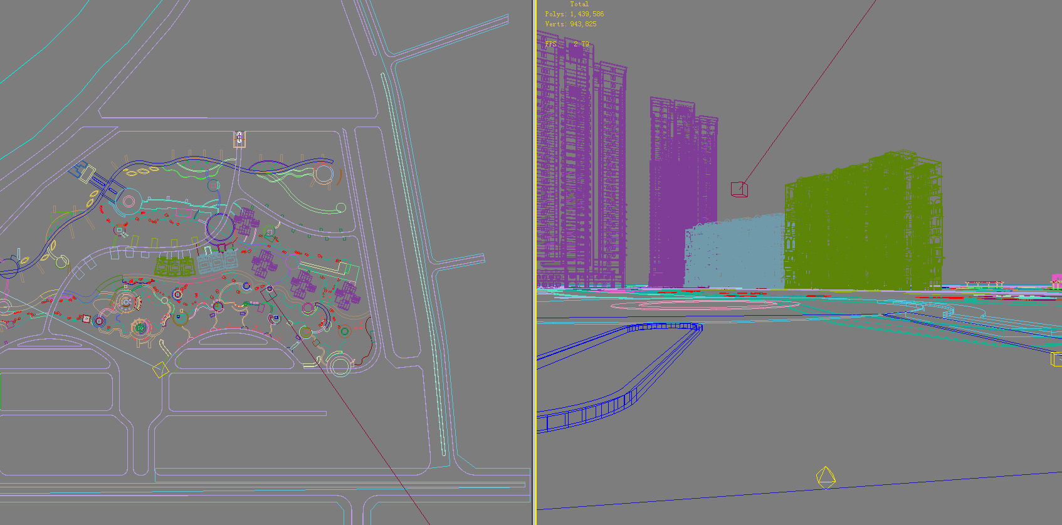The width and height of the screenshot is (1062, 525).
Task: Select the red camera helper box in perspective view
Action: [739, 189]
